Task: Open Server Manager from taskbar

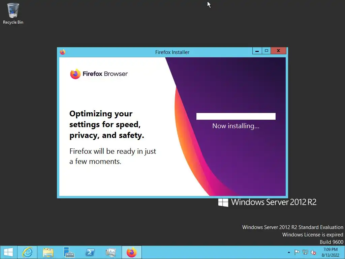Action: (x=69, y=252)
